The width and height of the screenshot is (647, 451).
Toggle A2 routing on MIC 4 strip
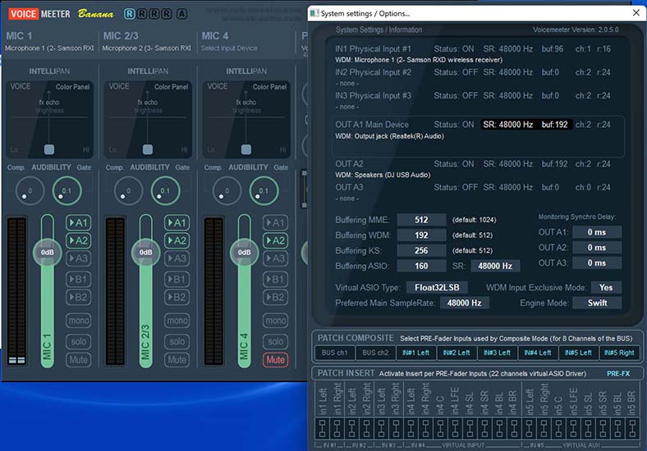276,241
